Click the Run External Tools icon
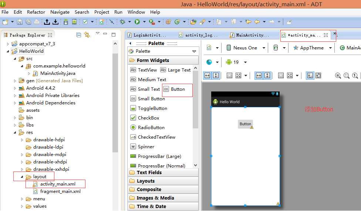 pyautogui.click(x=152, y=22)
